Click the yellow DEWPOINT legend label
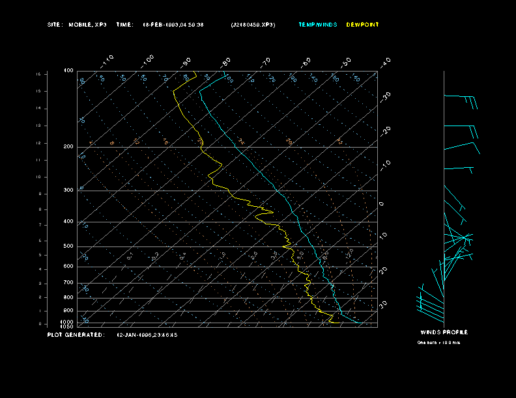516x398 pixels. tap(362, 25)
